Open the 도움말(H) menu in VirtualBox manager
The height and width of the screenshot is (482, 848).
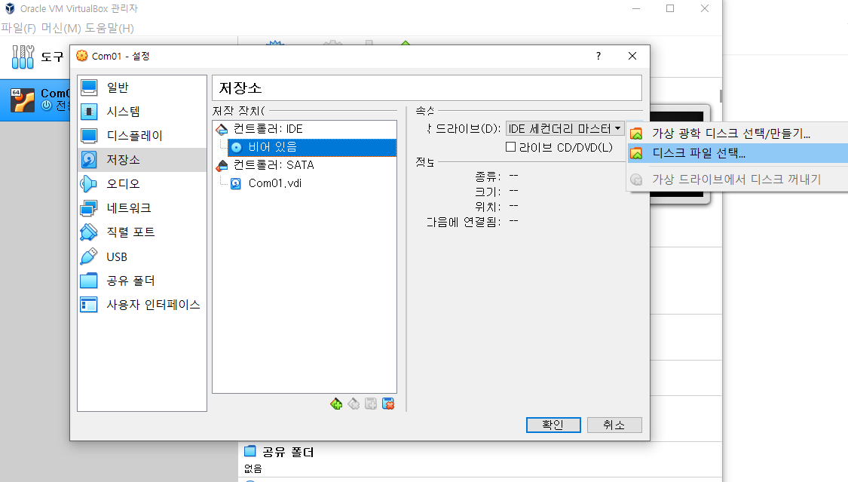tap(109, 28)
